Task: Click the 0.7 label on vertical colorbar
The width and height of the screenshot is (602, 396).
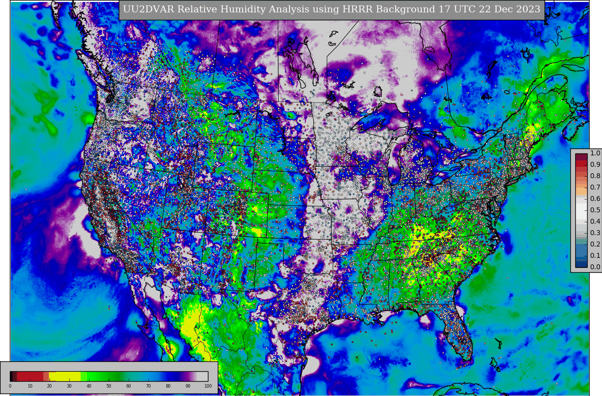Action: coord(595,187)
